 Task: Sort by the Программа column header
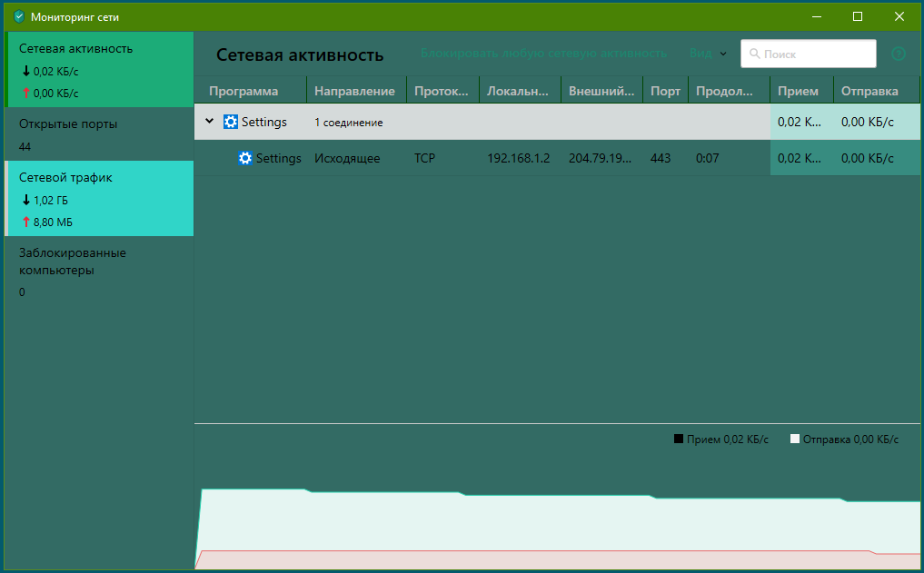(x=243, y=91)
